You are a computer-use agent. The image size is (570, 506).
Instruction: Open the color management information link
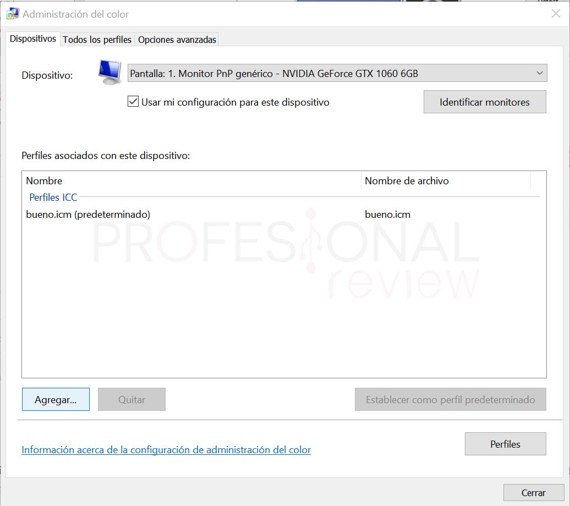166,450
